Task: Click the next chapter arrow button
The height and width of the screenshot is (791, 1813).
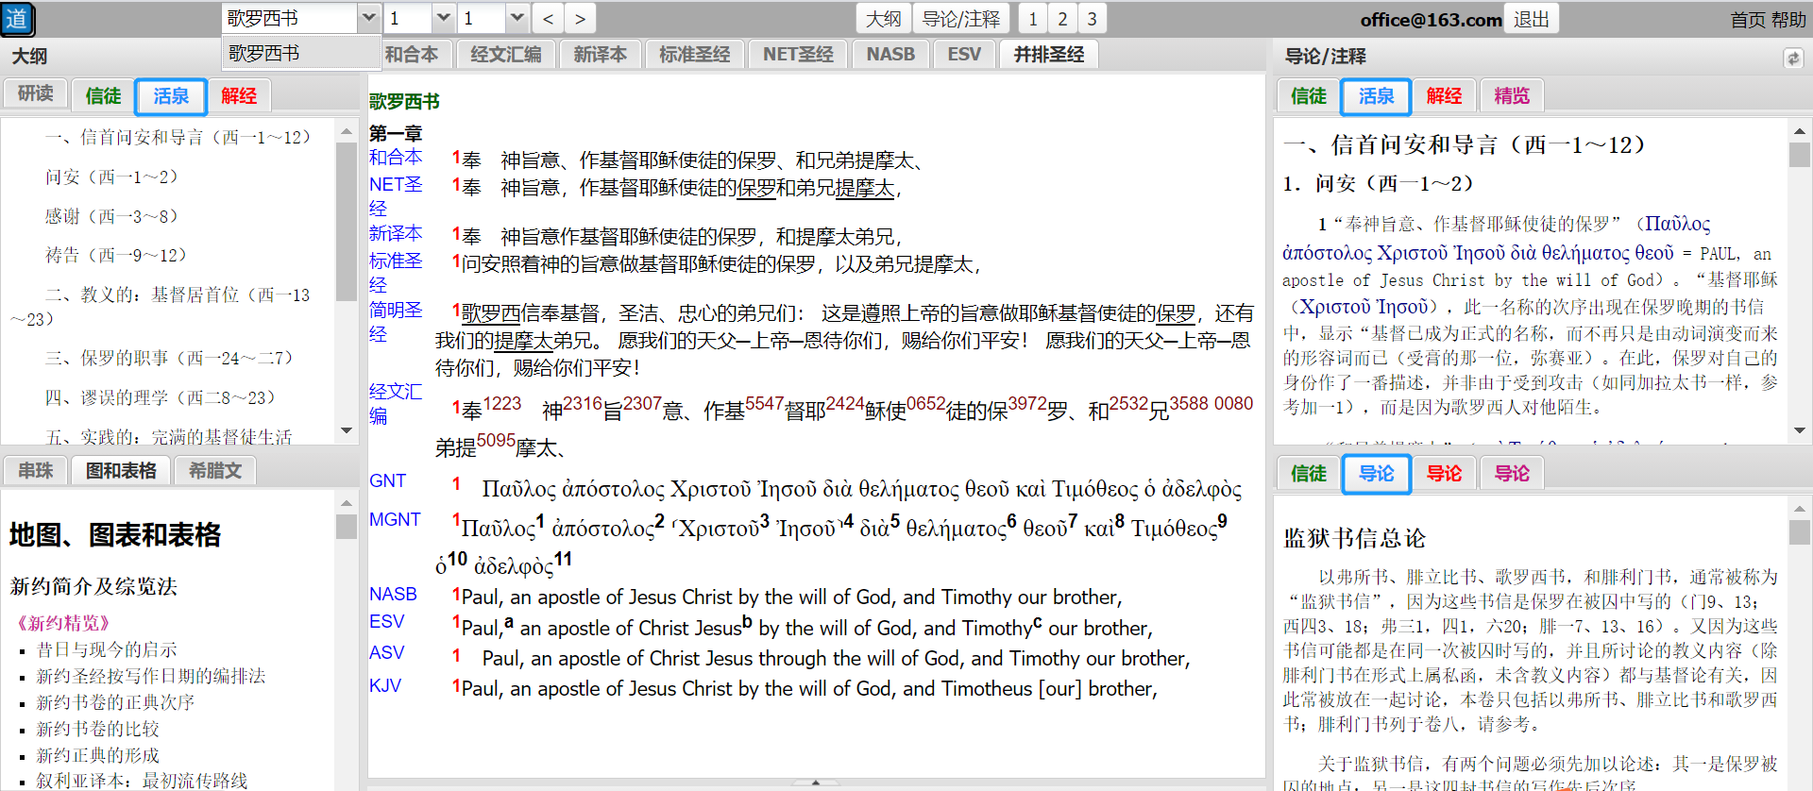Action: tap(580, 19)
